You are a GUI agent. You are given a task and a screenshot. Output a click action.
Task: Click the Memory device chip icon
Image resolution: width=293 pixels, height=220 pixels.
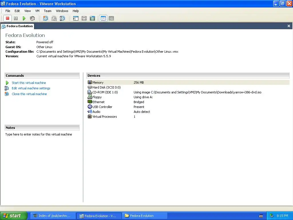[90, 82]
